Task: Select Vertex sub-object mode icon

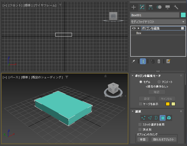Action: [x=143, y=118]
